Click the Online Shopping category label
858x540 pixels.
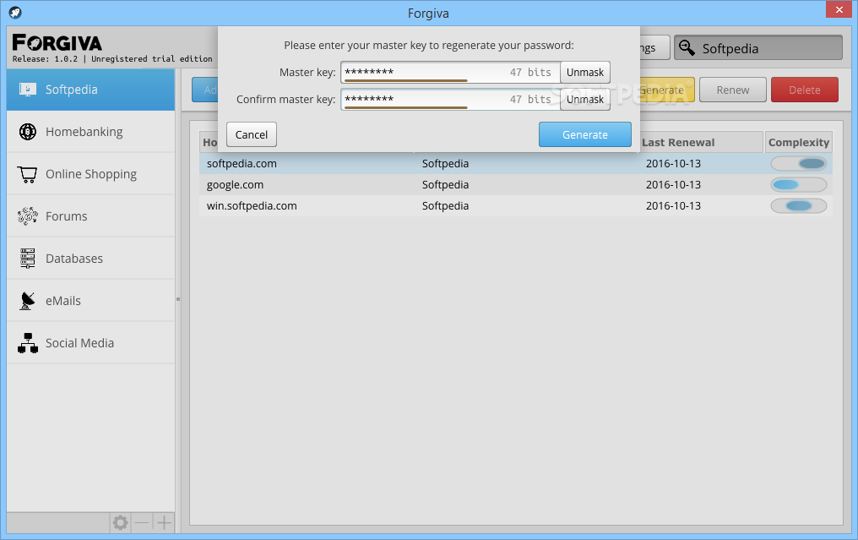91,174
